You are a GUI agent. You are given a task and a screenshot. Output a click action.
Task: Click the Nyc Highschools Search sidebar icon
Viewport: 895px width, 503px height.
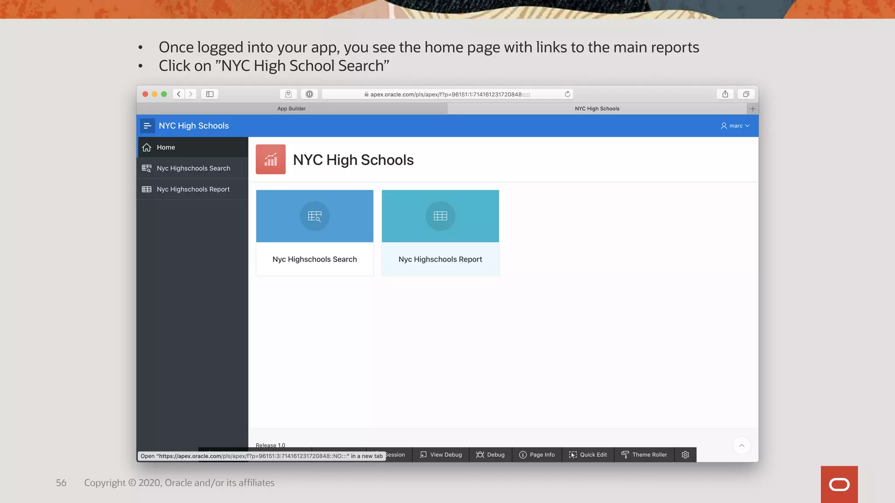tap(147, 169)
